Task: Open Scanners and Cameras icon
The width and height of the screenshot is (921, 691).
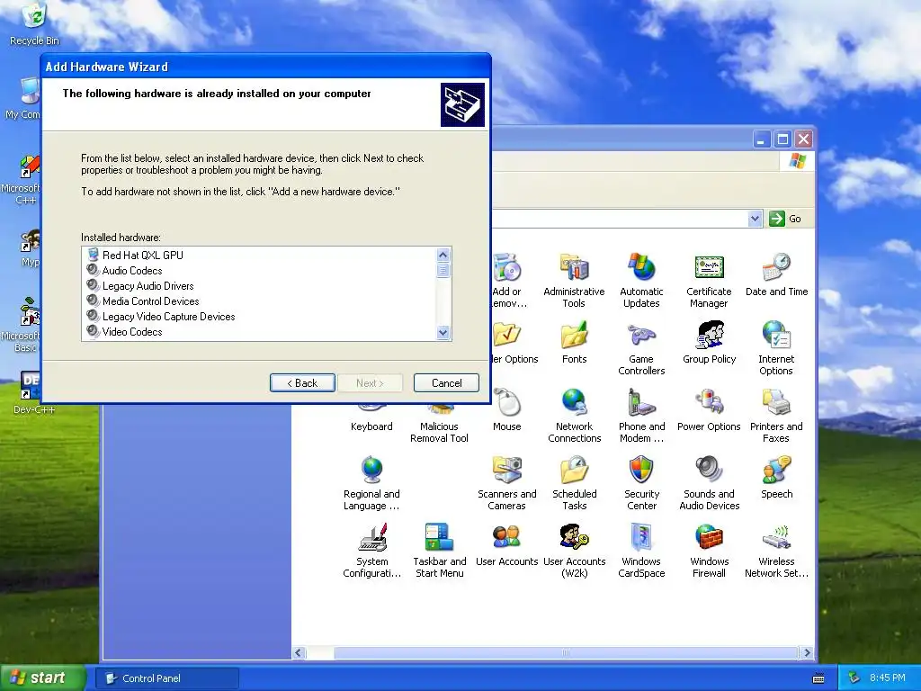Action: pyautogui.click(x=507, y=483)
